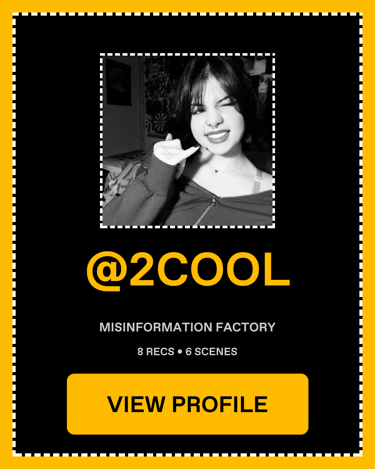Select the MISINFORMATION FACTORY tagline

pos(187,327)
